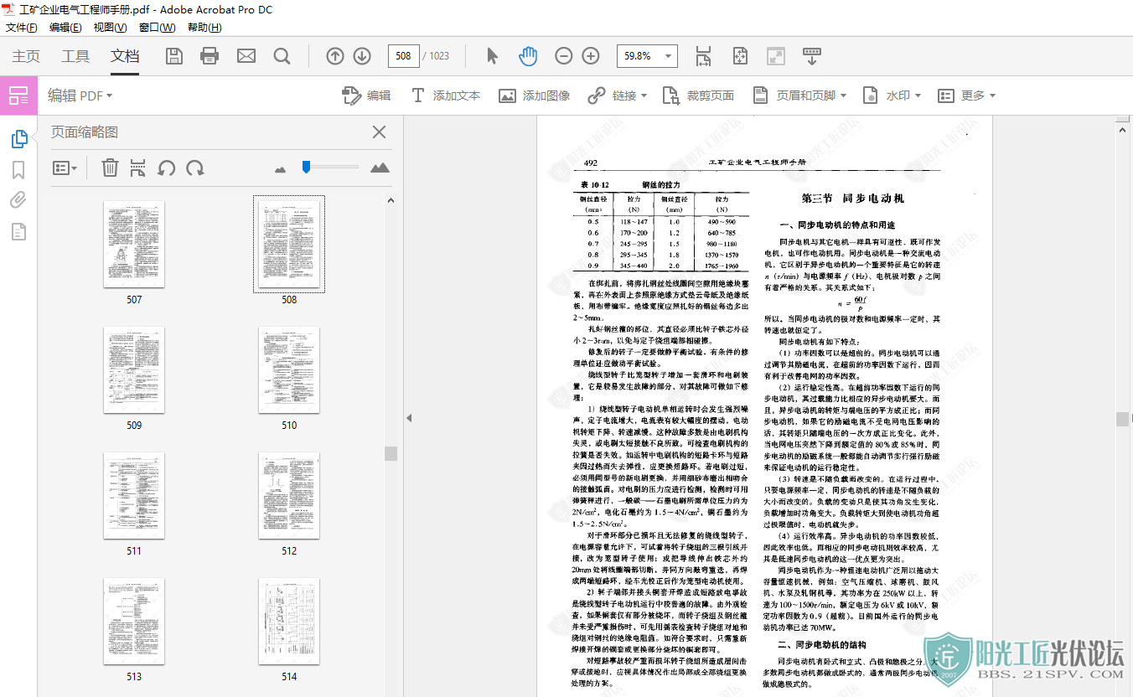Viewport: 1133px width, 697px height.
Task: Select page 508 thumbnail
Action: 289,244
